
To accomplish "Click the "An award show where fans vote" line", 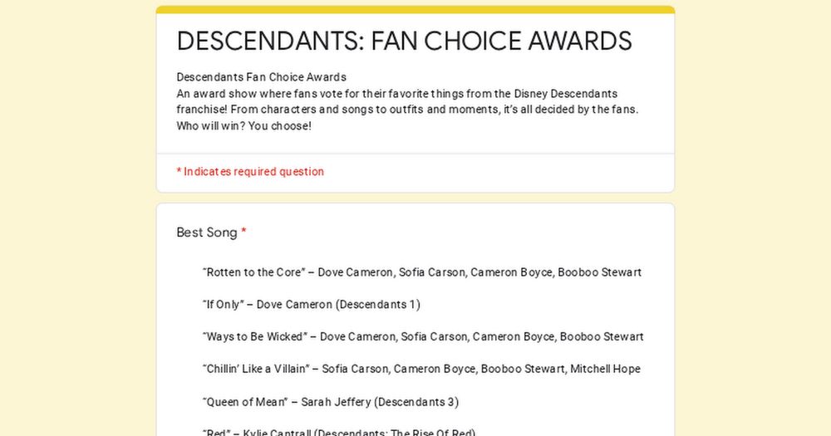I will (x=396, y=94).
